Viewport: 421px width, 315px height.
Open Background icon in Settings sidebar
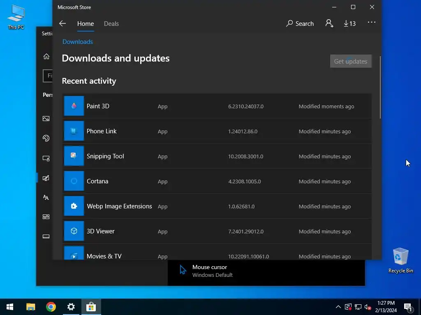46,119
